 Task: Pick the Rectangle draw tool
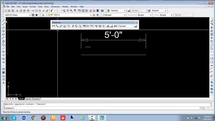coord(3,34)
